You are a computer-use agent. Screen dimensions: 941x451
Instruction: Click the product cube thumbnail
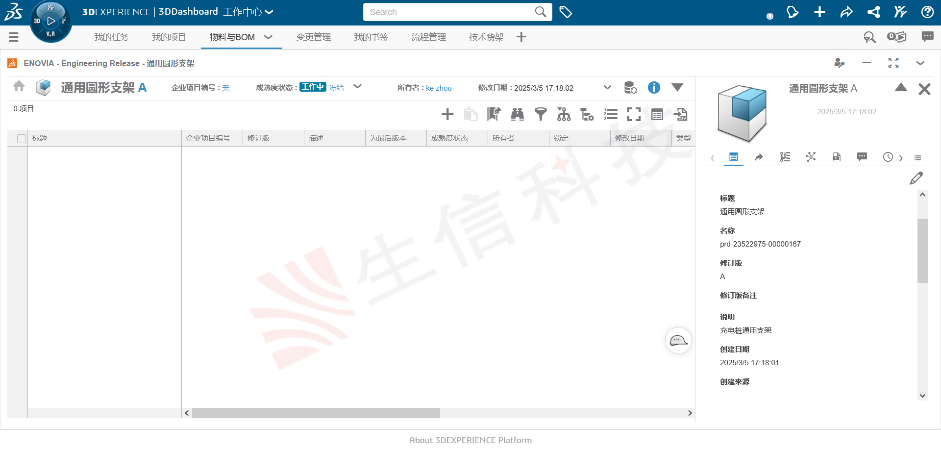tap(742, 113)
